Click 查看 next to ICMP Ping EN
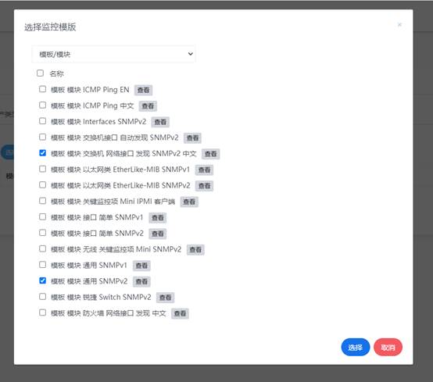433x382 pixels. point(143,90)
